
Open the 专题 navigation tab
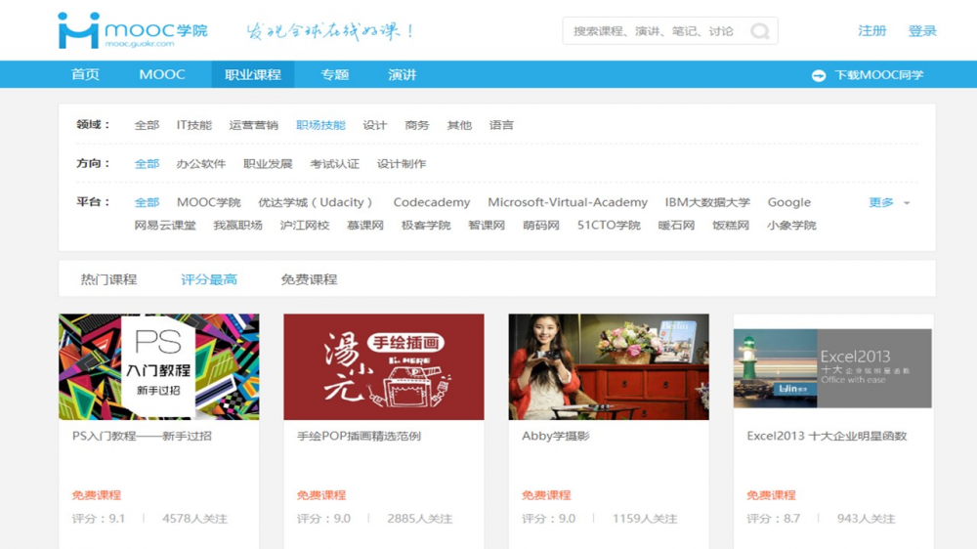334,74
